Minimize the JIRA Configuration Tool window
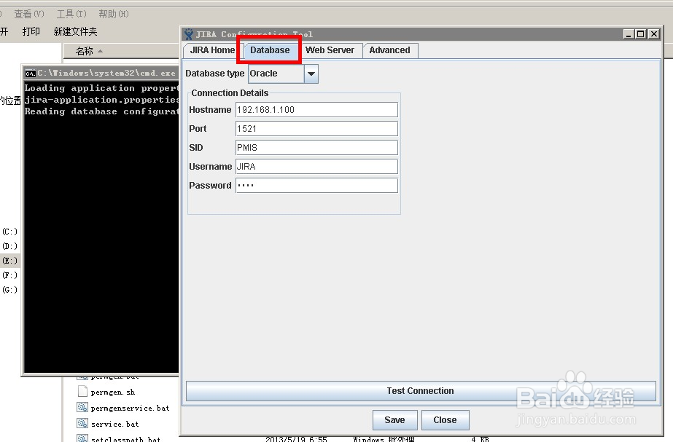Screen dimensions: 673x442 (629, 34)
